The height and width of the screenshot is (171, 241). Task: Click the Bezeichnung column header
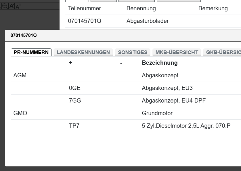point(160,63)
